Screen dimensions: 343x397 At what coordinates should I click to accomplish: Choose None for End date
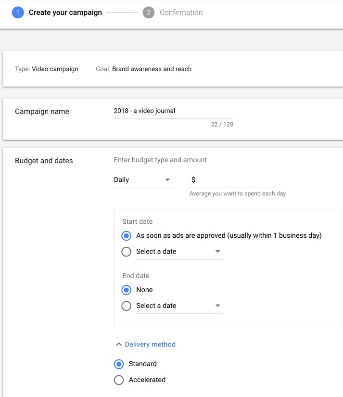coord(127,290)
